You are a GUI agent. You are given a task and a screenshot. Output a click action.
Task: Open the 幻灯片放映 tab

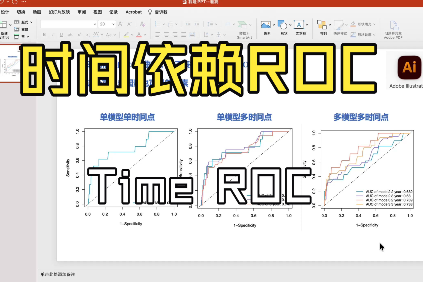(x=59, y=12)
